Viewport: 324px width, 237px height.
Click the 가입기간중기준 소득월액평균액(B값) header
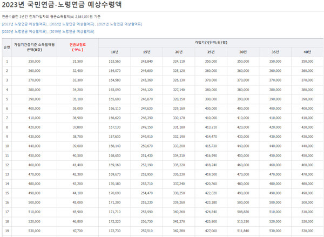tap(35, 48)
